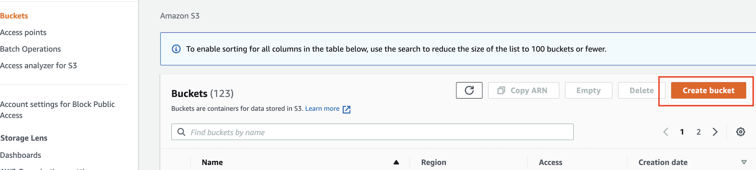The image size is (756, 170).
Task: Sort buckets by Name column arrow
Action: [x=396, y=162]
